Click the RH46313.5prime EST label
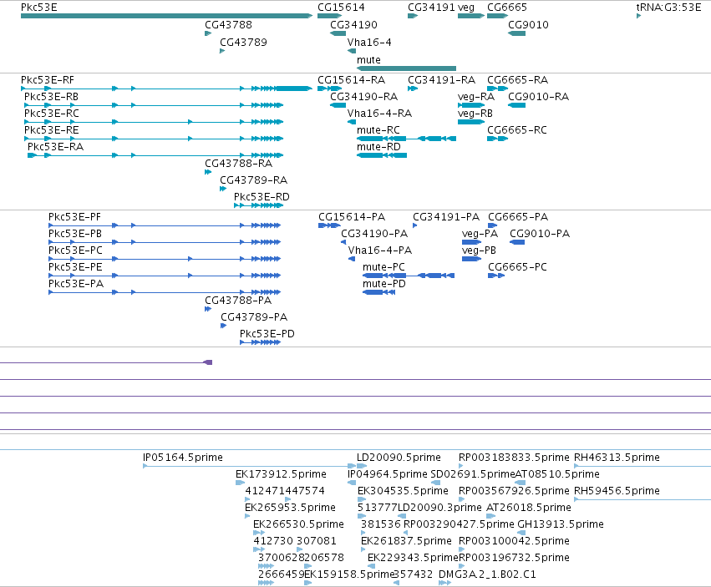 617,458
